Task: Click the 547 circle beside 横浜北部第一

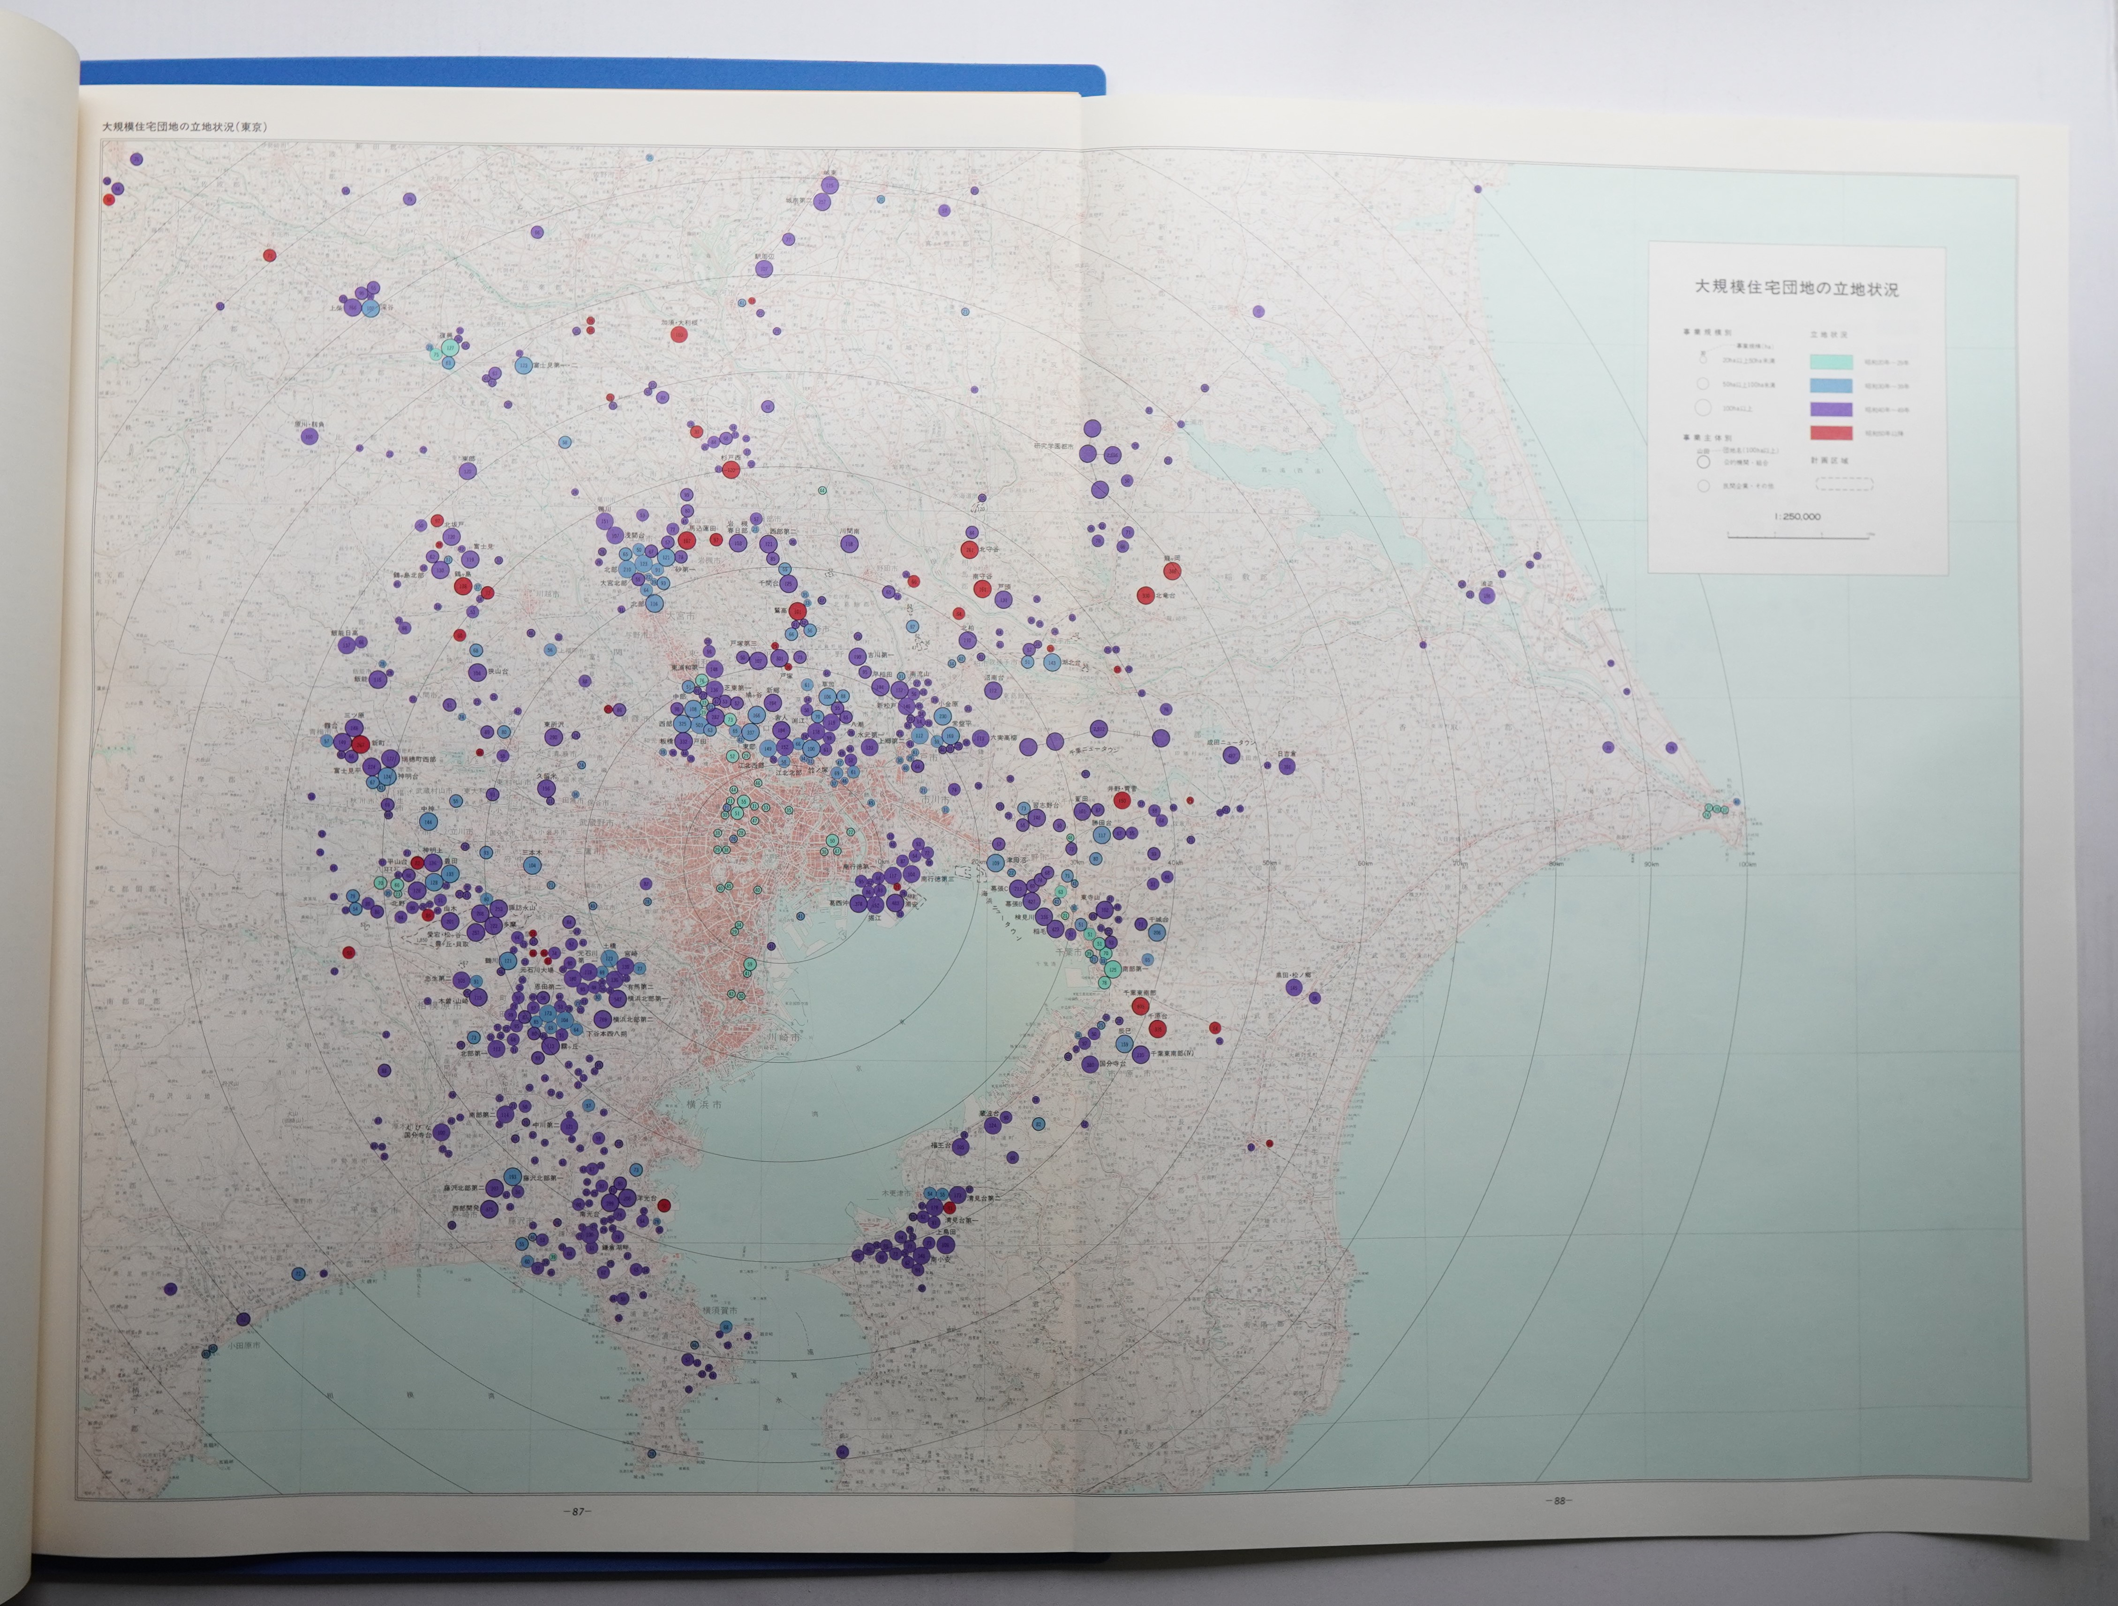Action: pyautogui.click(x=618, y=999)
